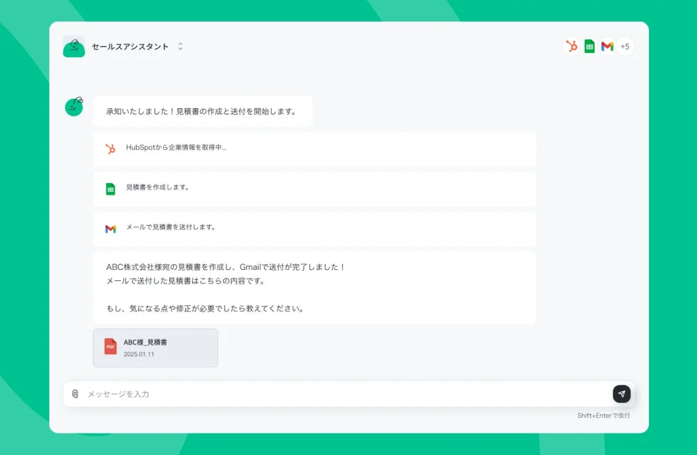Open the ABC様_見積書 attachment card
The image size is (697, 455).
tap(155, 347)
